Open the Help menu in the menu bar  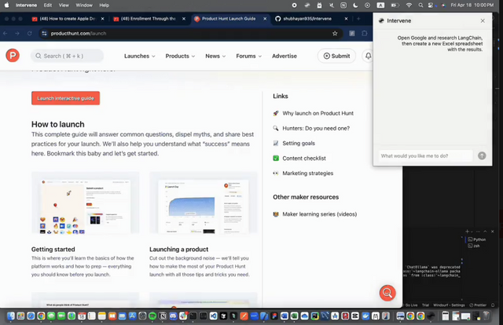(x=104, y=5)
